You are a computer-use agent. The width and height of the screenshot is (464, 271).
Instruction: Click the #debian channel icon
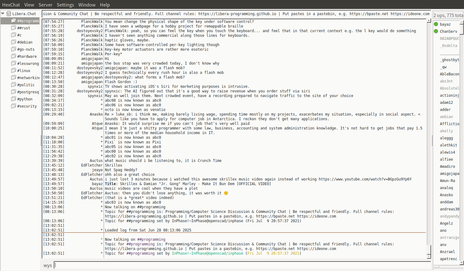[14, 42]
